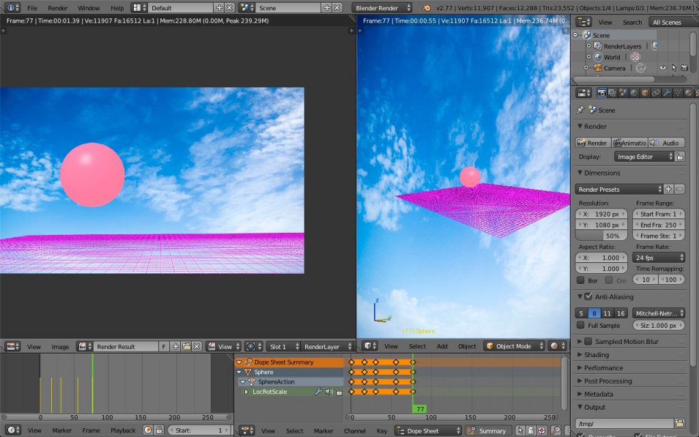The width and height of the screenshot is (699, 437).
Task: Collapse the Sphere channel in dope sheet
Action: (238, 372)
